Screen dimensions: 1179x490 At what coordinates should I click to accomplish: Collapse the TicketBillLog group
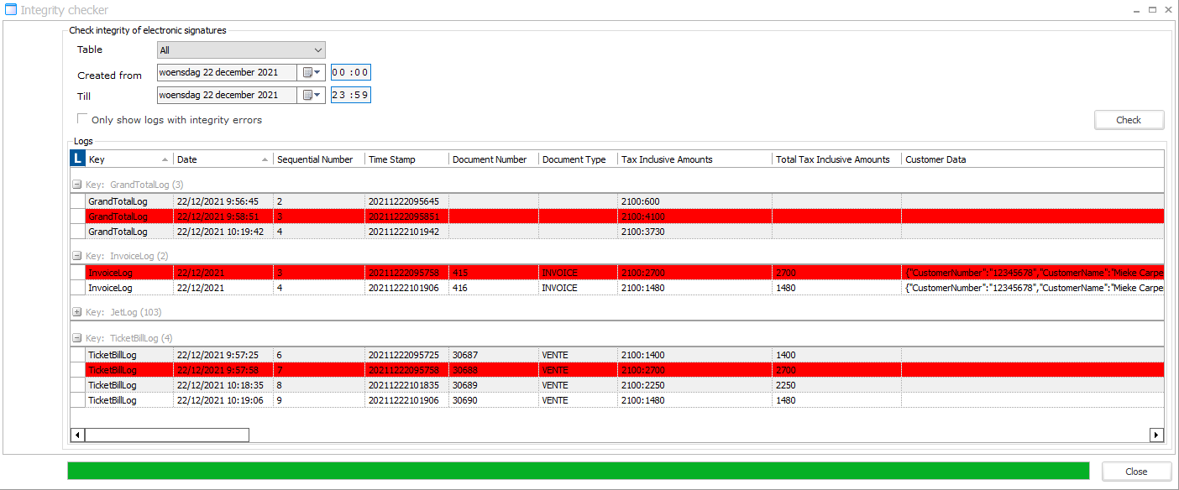[x=75, y=337]
